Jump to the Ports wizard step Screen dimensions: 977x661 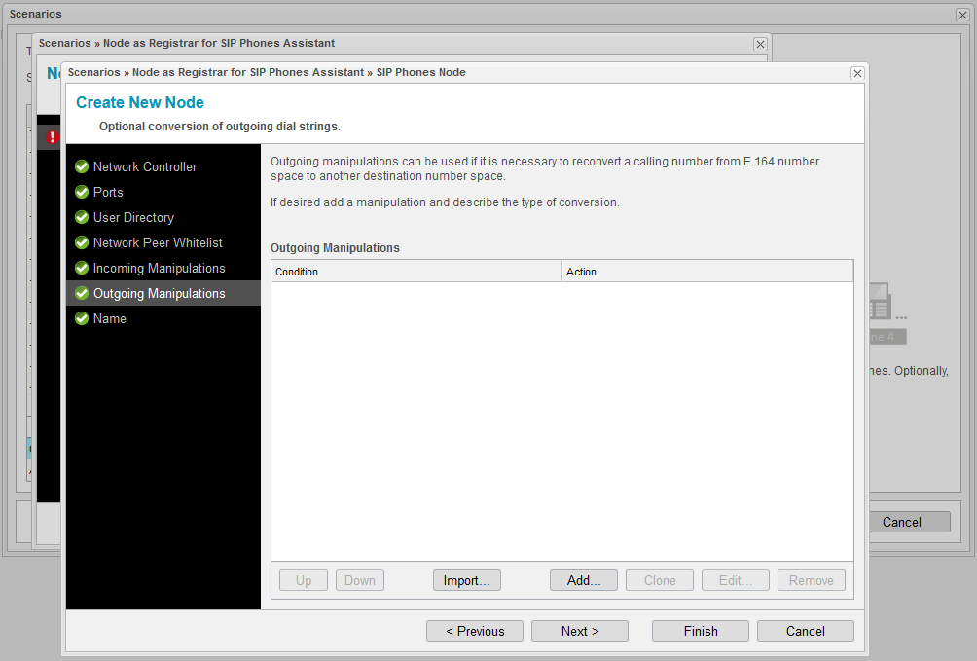pos(108,192)
